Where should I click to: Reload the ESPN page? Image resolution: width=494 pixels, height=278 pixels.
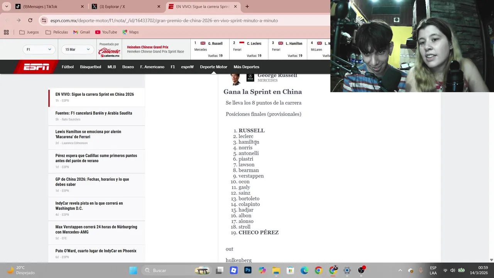coord(30,20)
